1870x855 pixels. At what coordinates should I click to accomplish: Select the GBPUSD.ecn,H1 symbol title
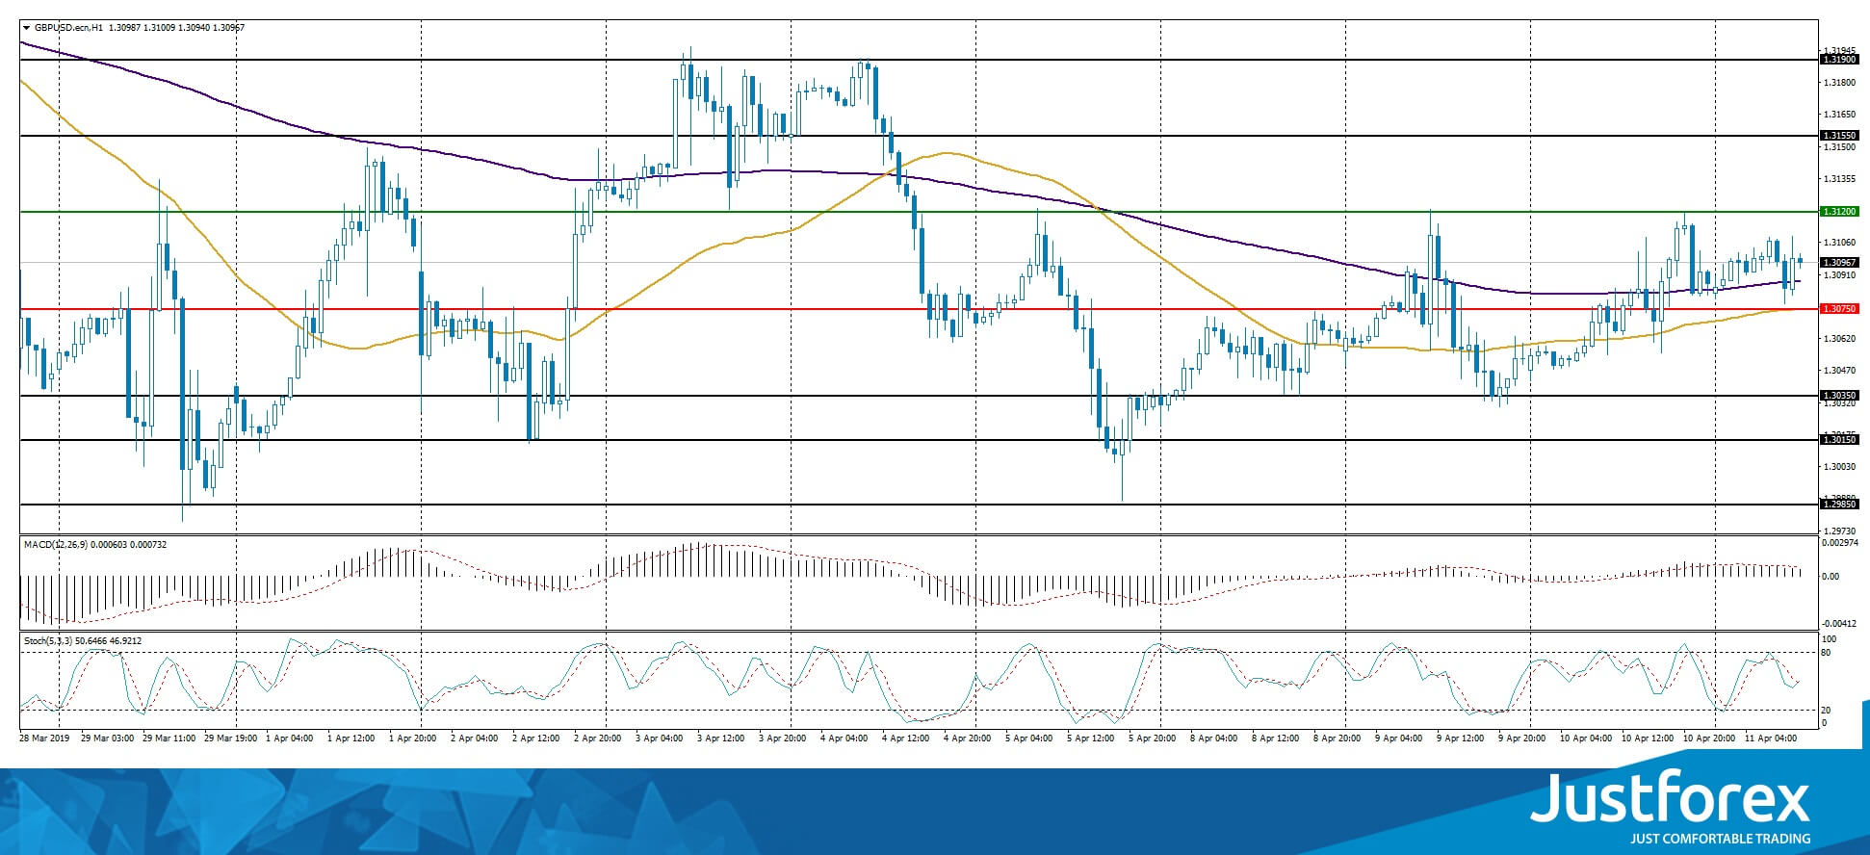(x=70, y=28)
